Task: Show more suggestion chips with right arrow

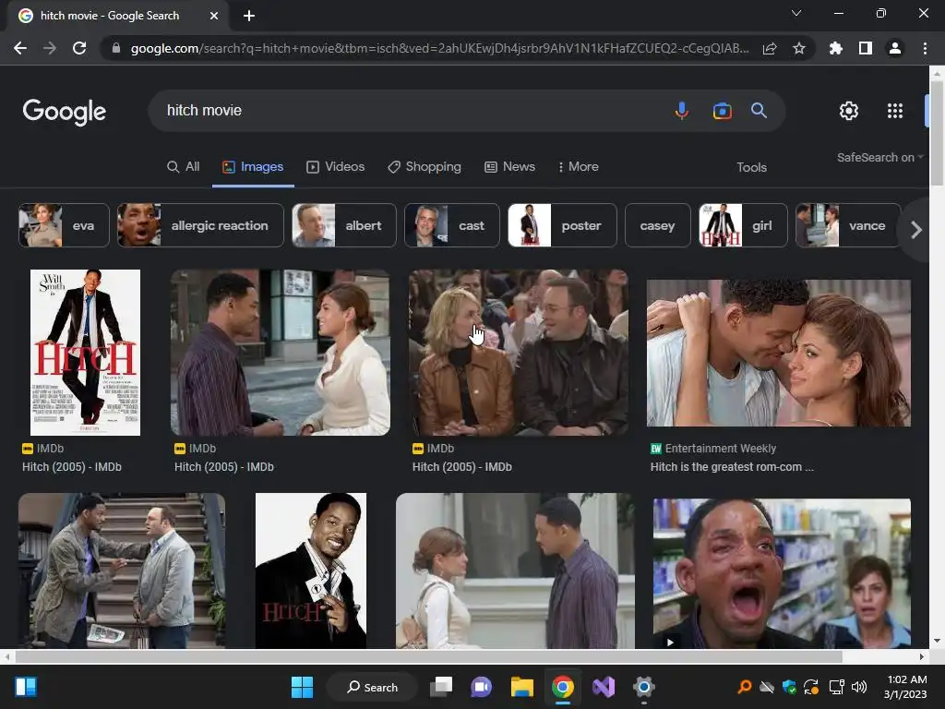Action: 916,230
